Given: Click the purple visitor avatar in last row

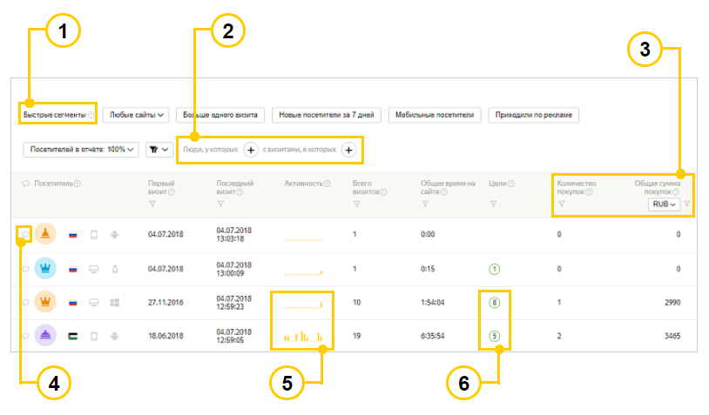Looking at the screenshot, I should click(x=46, y=336).
